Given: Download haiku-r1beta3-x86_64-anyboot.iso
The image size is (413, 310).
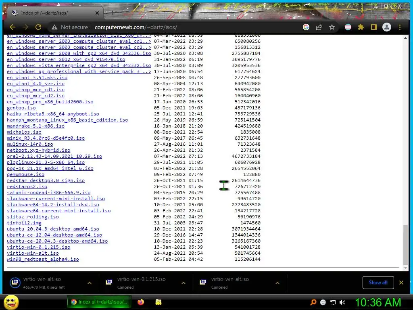Looking at the screenshot, I should point(53,114).
